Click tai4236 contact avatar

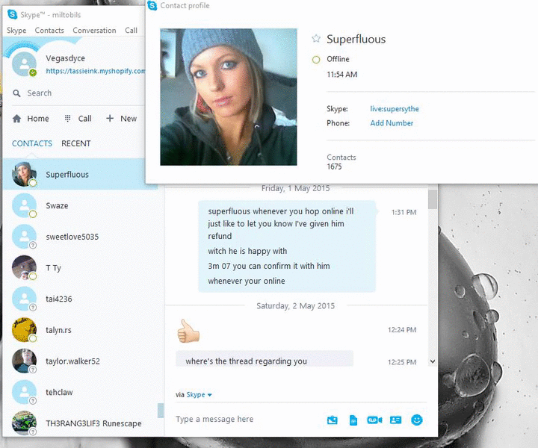(x=24, y=299)
